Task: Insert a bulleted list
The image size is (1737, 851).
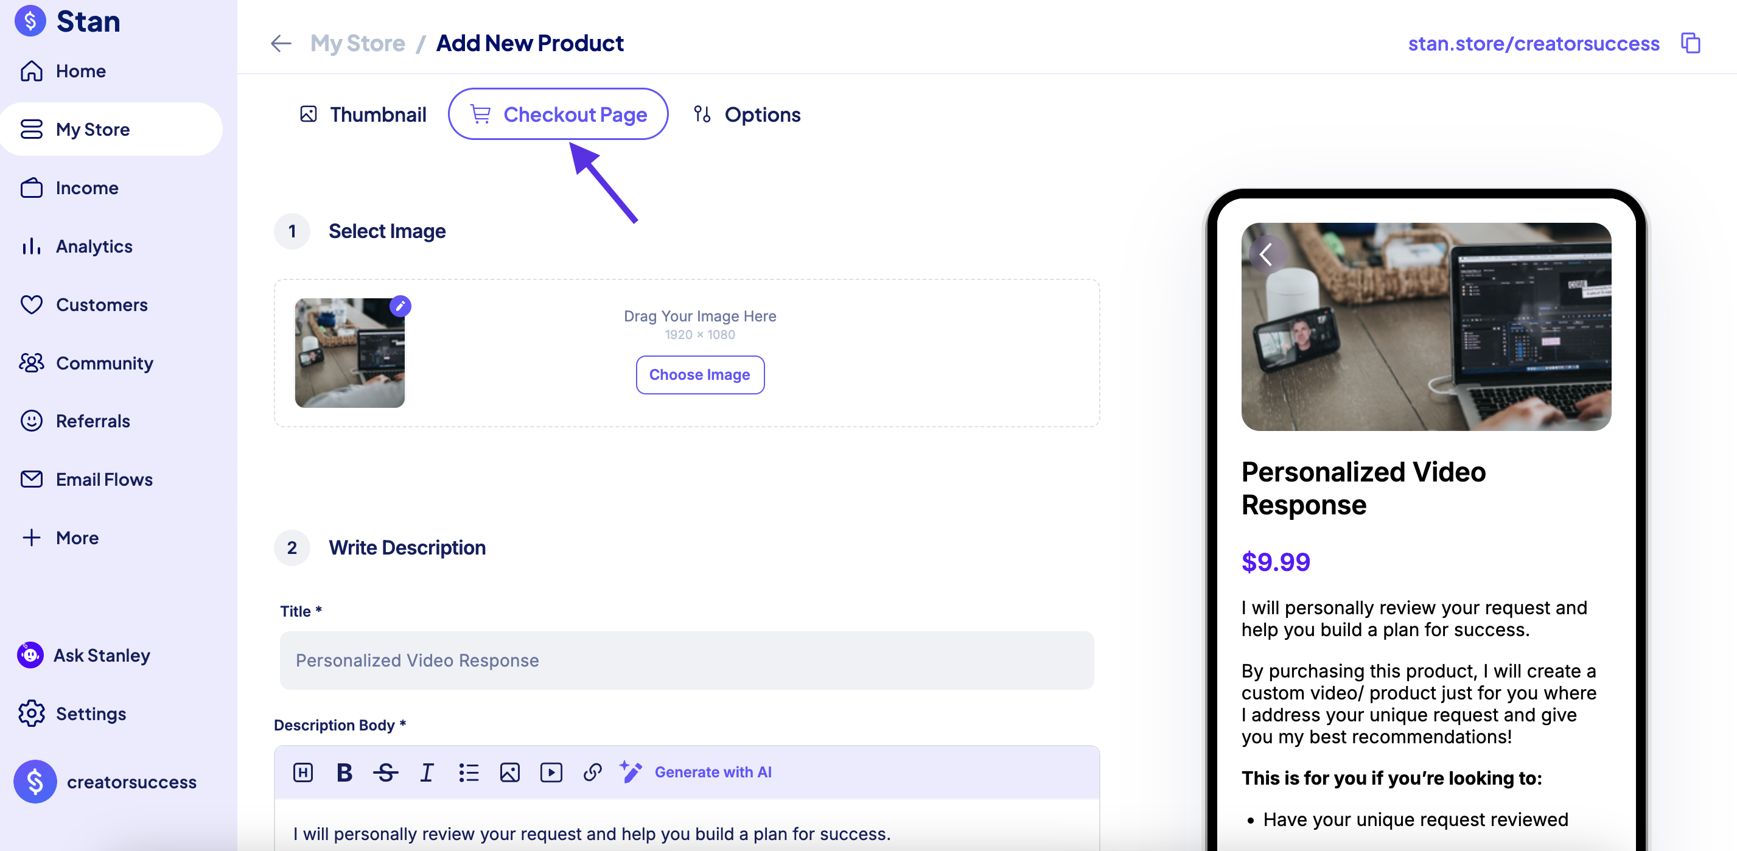Action: [468, 772]
